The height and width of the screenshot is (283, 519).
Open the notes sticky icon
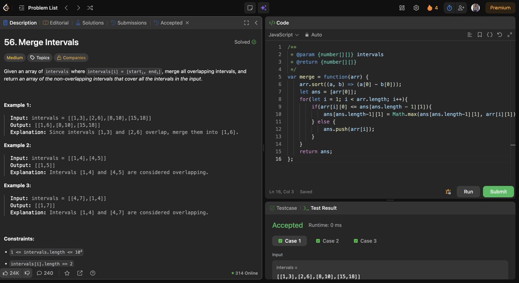click(x=250, y=8)
